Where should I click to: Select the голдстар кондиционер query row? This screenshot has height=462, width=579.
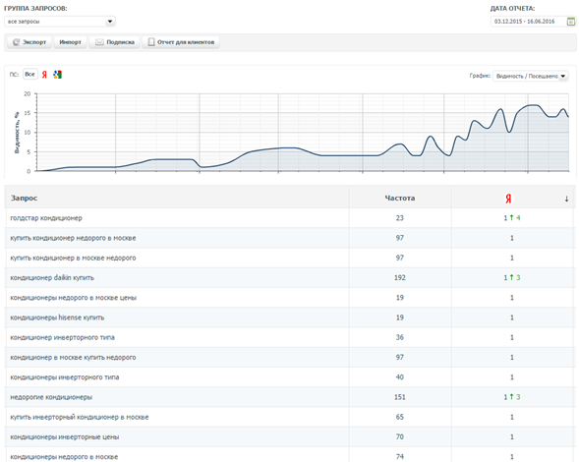290,218
